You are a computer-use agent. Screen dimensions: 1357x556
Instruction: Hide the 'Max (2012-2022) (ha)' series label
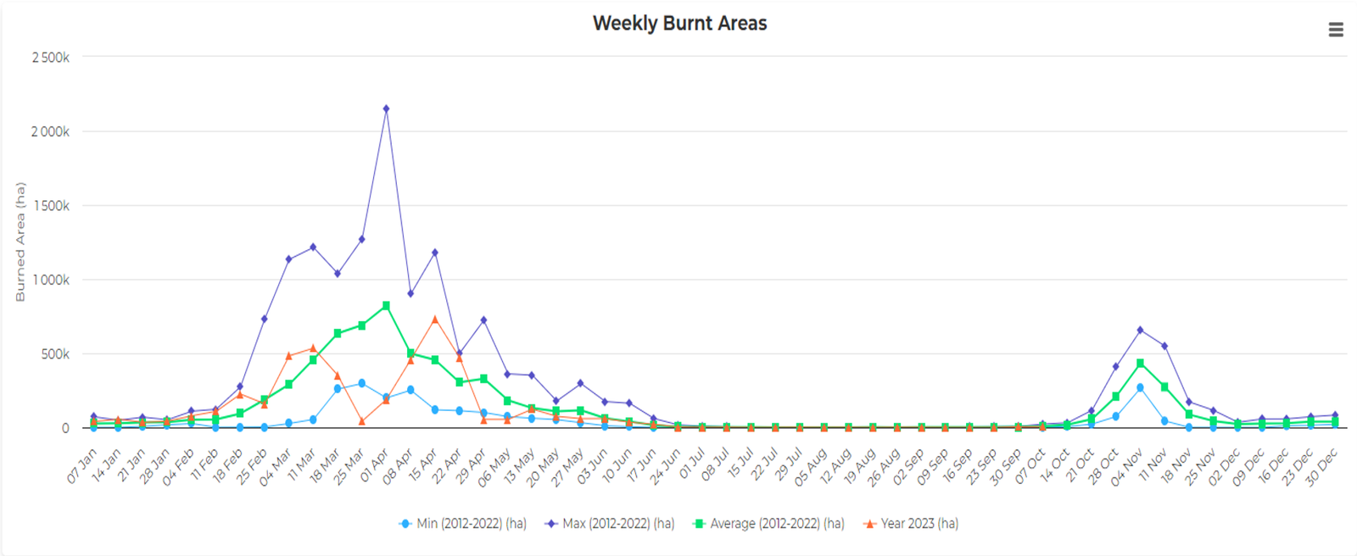coord(618,524)
